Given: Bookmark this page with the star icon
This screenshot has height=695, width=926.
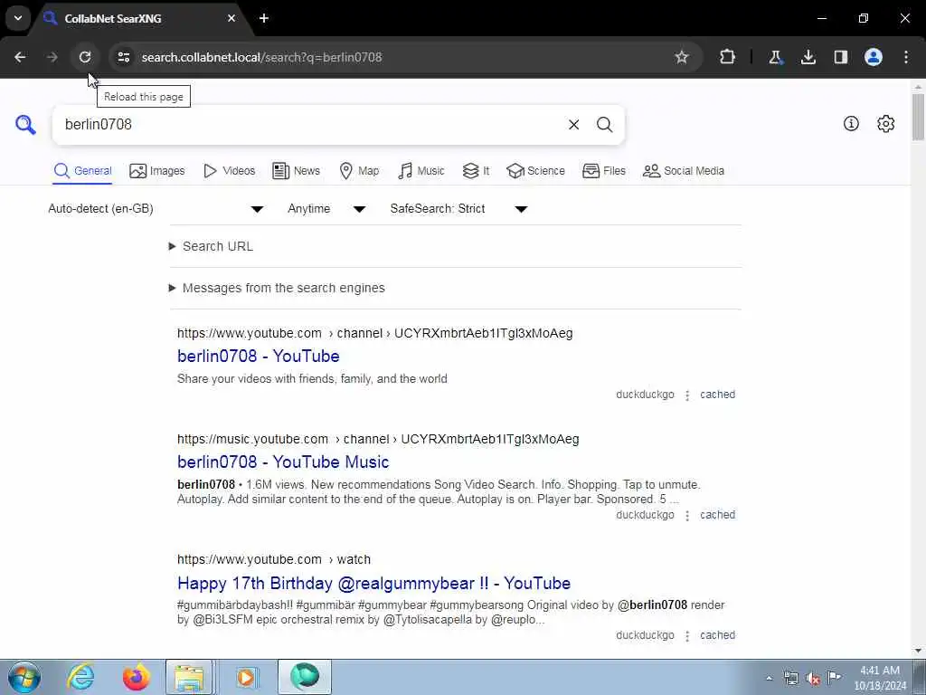Looking at the screenshot, I should point(682,57).
